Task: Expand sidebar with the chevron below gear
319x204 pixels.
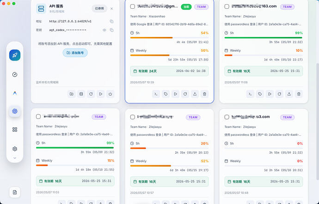Action: 15,158
